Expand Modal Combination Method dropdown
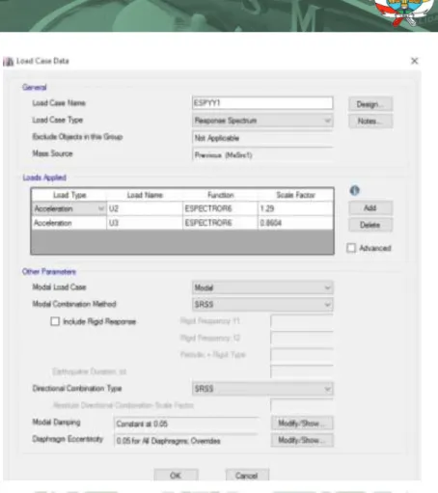Image resolution: width=438 pixels, height=493 pixels. point(262,304)
